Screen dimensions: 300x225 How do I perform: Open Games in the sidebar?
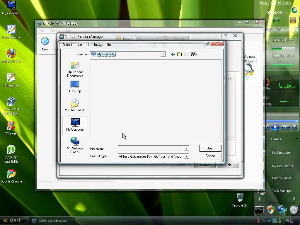[x=276, y=139]
